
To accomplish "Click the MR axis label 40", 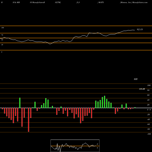I will 148,100.
